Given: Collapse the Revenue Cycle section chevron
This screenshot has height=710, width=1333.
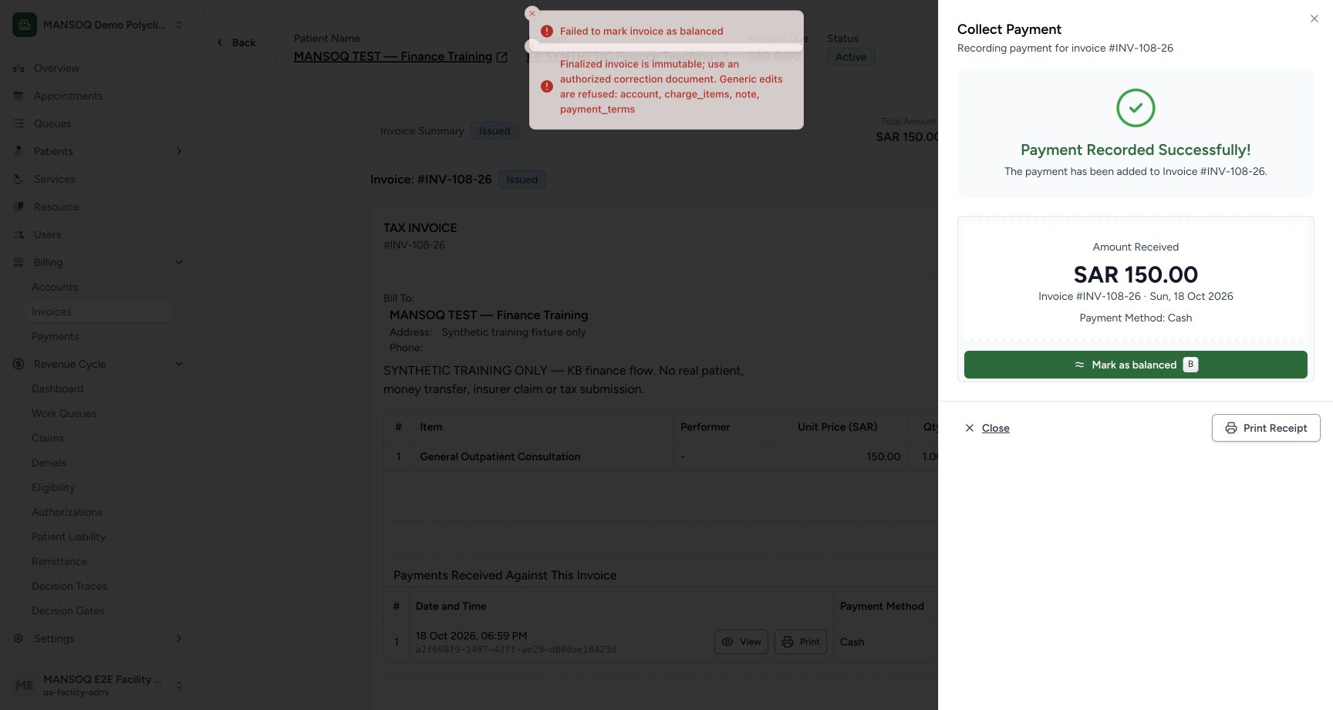Looking at the screenshot, I should [x=179, y=364].
